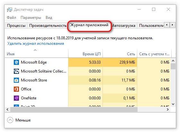Open the Параметры menu
Screen dimensions: 180x132
point(31,18)
